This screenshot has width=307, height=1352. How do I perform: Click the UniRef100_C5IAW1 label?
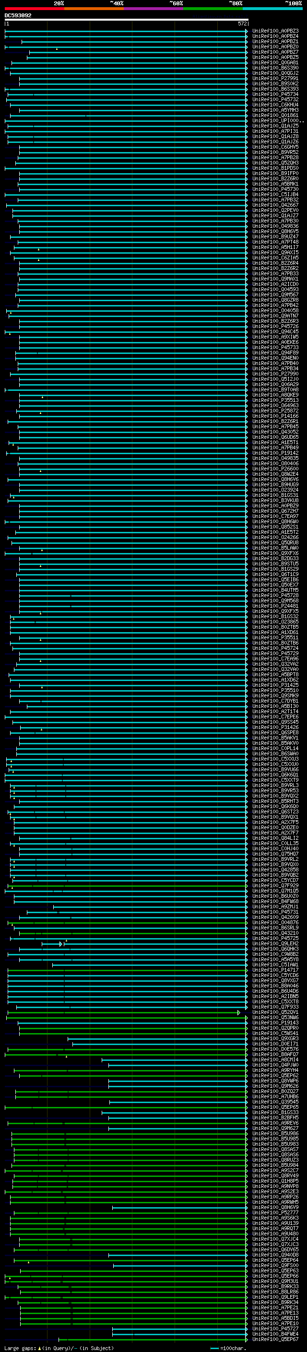[x=275, y=965]
